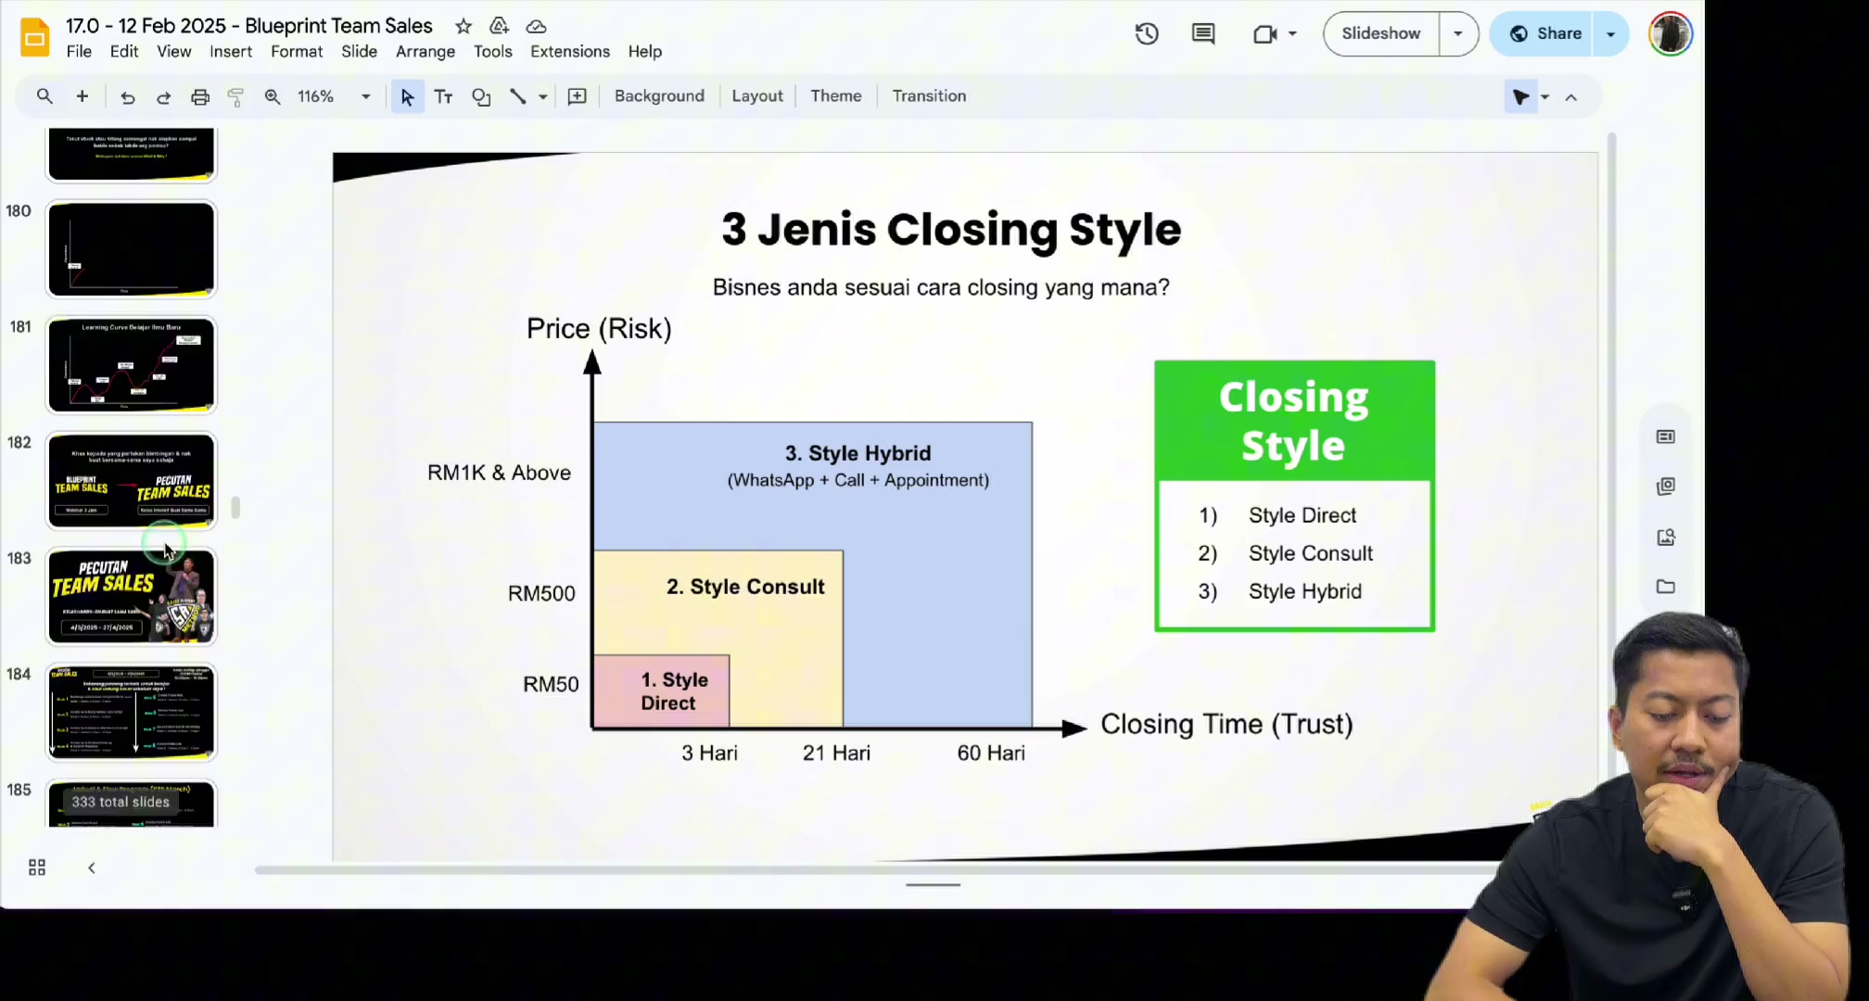Open the Extensions menu

(570, 52)
